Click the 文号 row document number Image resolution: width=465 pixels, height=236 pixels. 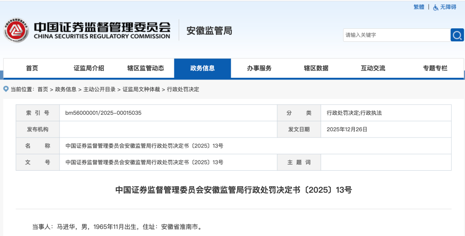tap(144, 162)
